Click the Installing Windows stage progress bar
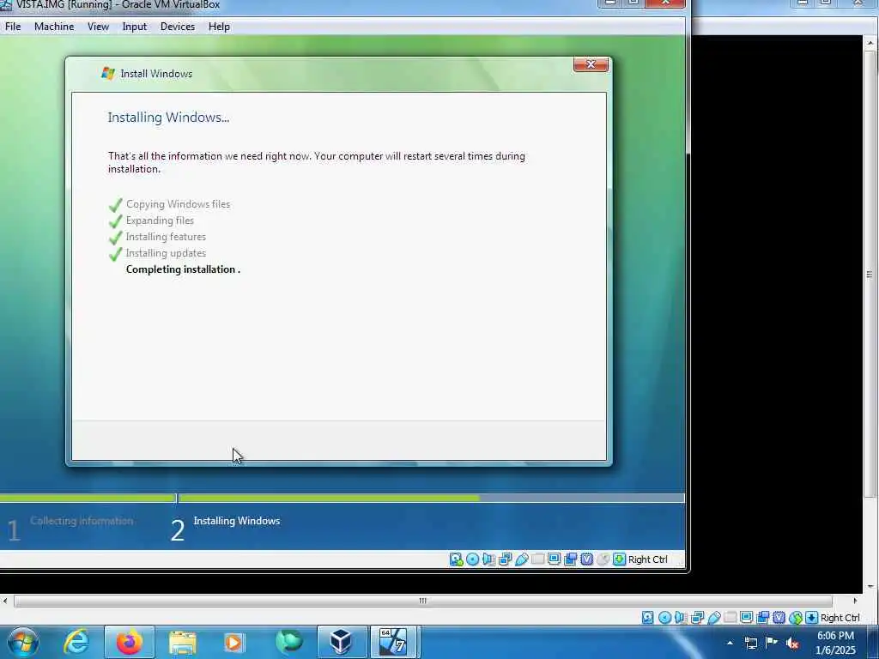Viewport: 879px width, 659px height. point(431,498)
